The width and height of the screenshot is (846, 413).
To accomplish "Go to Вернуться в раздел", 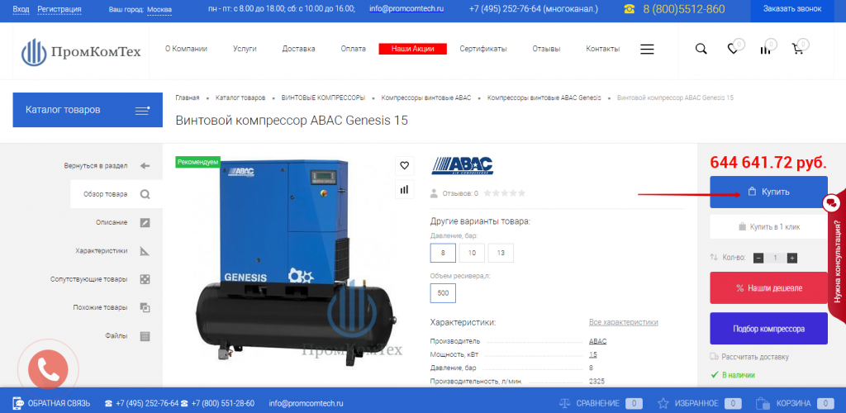I will coord(107,165).
